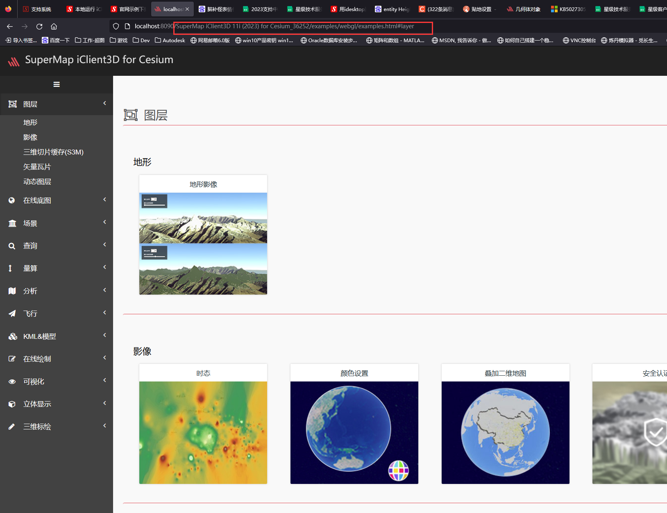Image resolution: width=667 pixels, height=513 pixels.
Task: Expand the KML&模型 section chevron
Action: [x=105, y=335]
